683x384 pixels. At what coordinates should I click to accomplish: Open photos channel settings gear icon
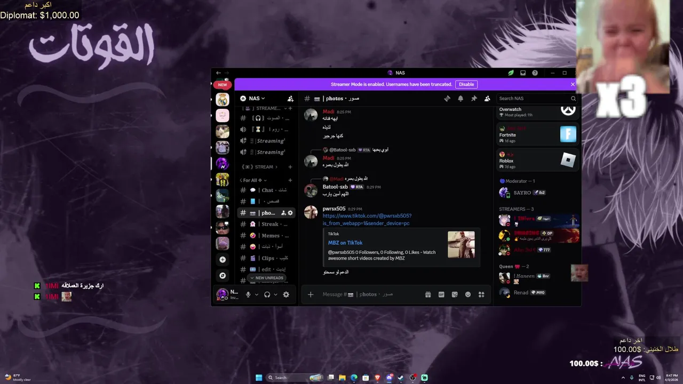pos(290,213)
